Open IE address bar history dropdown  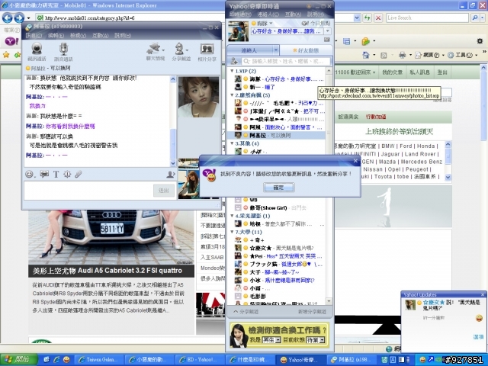tap(357, 18)
